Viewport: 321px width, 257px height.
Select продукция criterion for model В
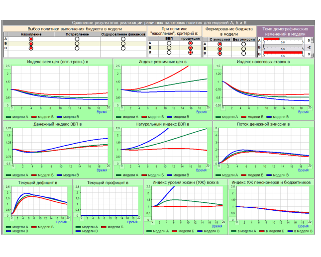pyautogui.click(x=190, y=53)
